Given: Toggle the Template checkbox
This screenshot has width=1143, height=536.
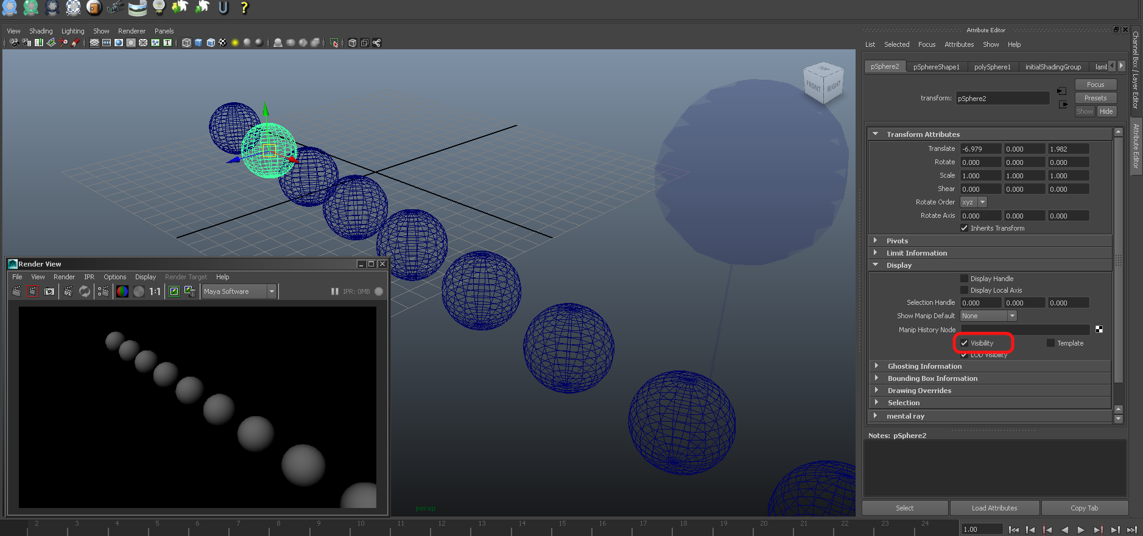Looking at the screenshot, I should tap(1050, 343).
